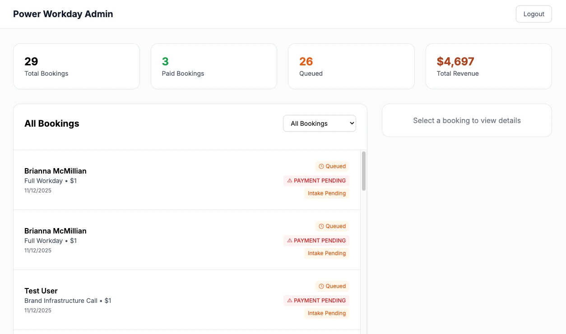The width and height of the screenshot is (566, 334).
Task: Click the warning triangle on the second McMillian booking
Action: click(290, 241)
